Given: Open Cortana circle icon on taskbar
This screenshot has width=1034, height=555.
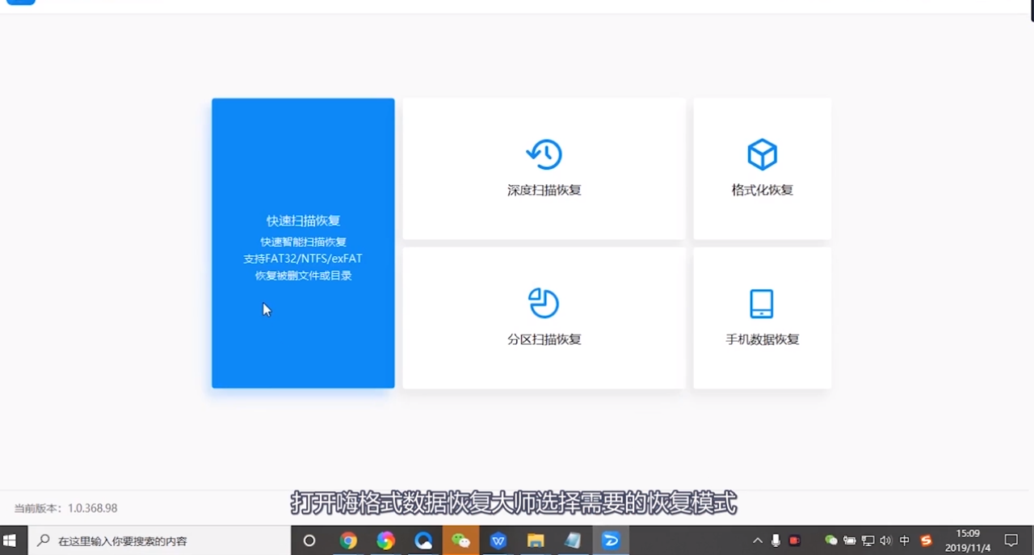Looking at the screenshot, I should tap(309, 540).
